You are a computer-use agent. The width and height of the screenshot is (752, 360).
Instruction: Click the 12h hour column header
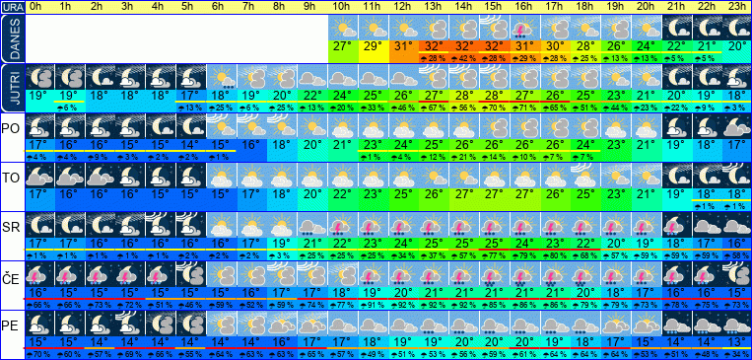click(404, 7)
